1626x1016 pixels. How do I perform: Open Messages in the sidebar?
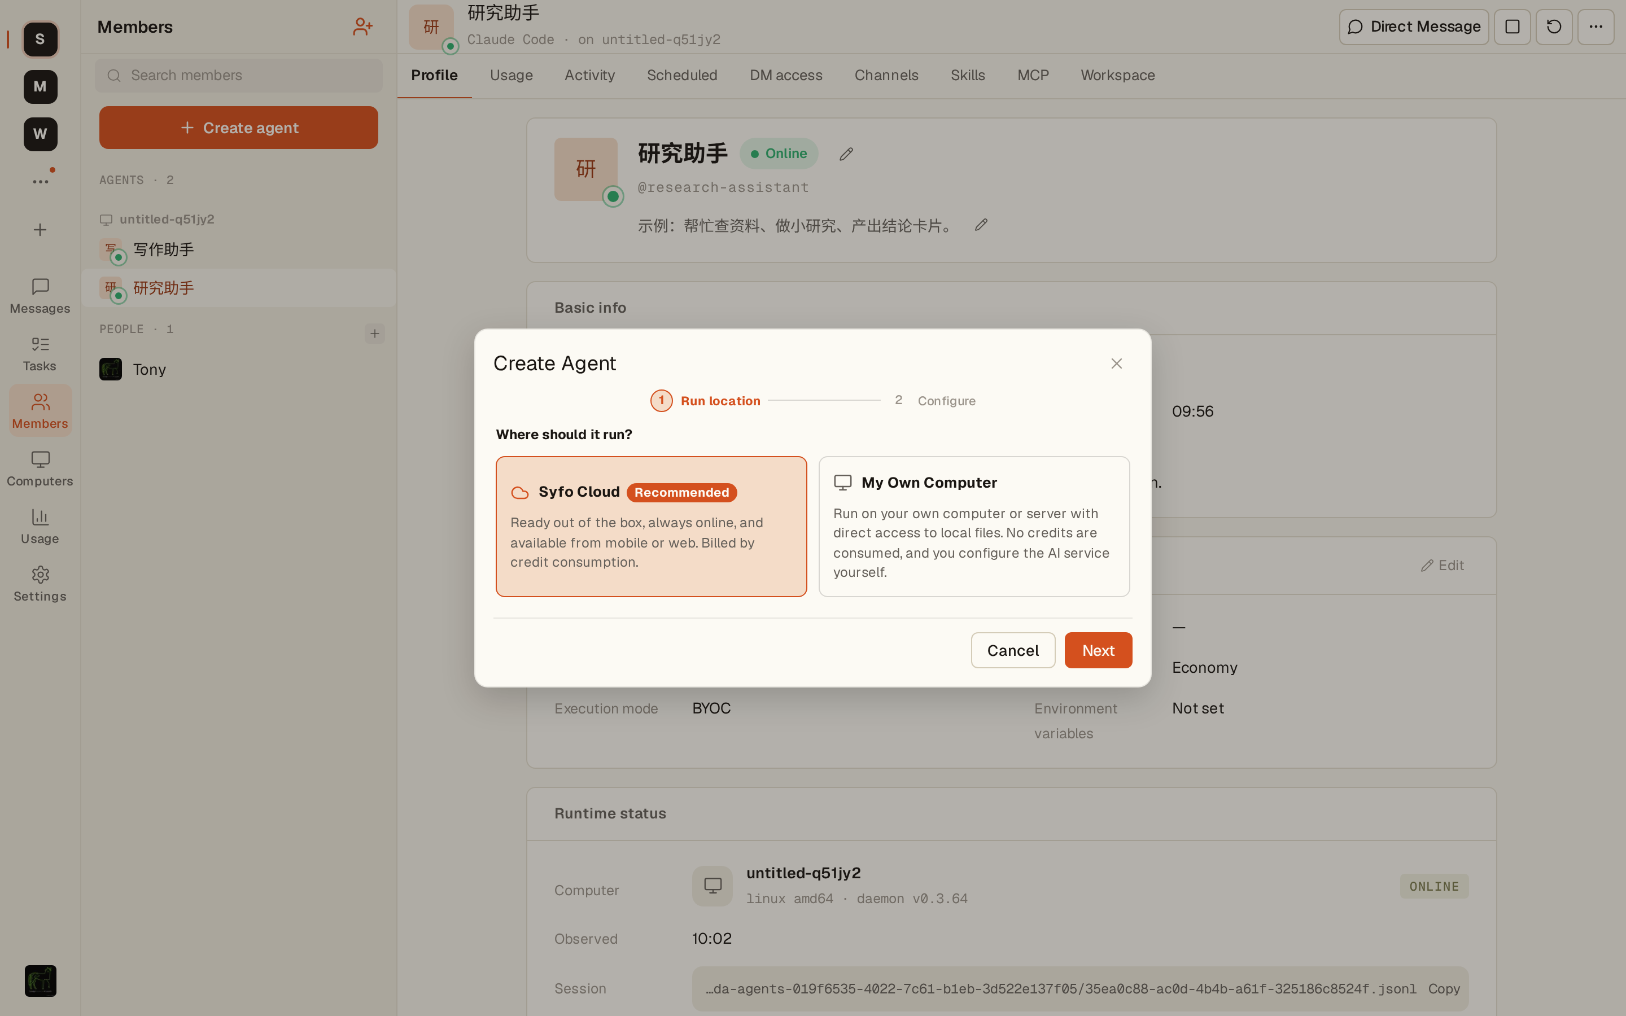[40, 296]
